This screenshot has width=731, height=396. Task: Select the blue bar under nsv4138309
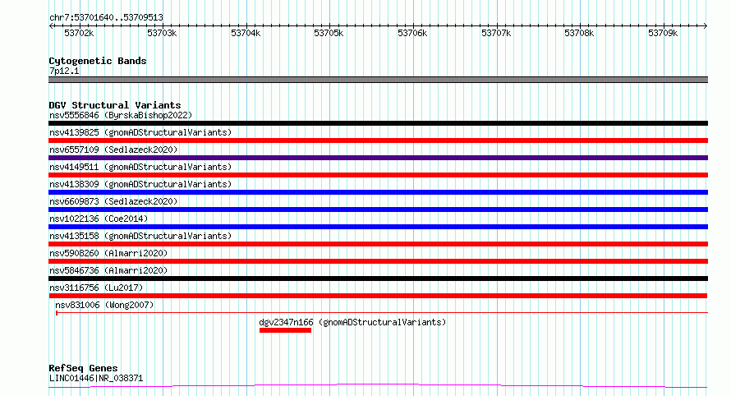coord(378,192)
